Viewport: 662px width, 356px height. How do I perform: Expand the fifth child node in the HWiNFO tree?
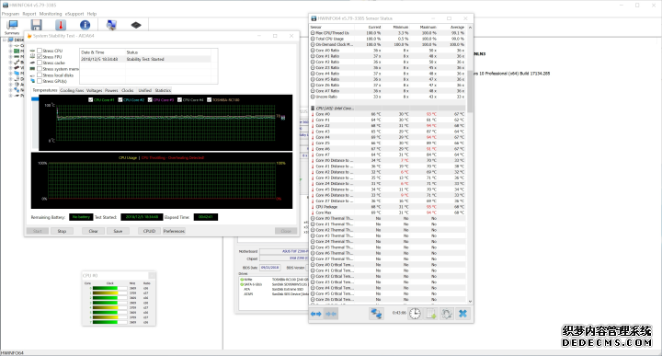tap(10, 67)
